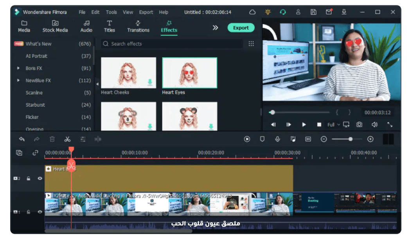Viewport: 410px width, 245px height.
Task: Open the edit adjustments sliders icon
Action: 83,139
